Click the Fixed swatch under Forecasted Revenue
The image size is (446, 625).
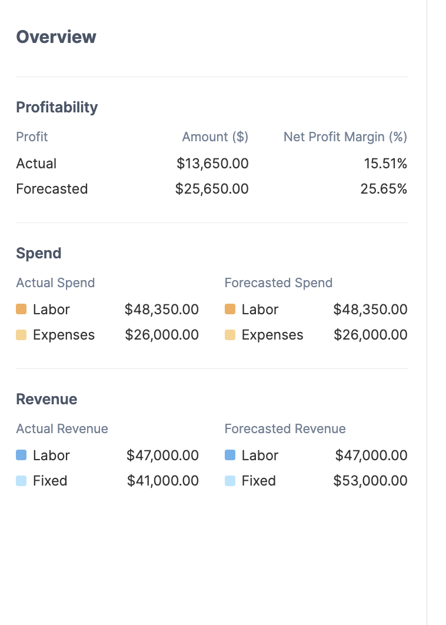230,481
